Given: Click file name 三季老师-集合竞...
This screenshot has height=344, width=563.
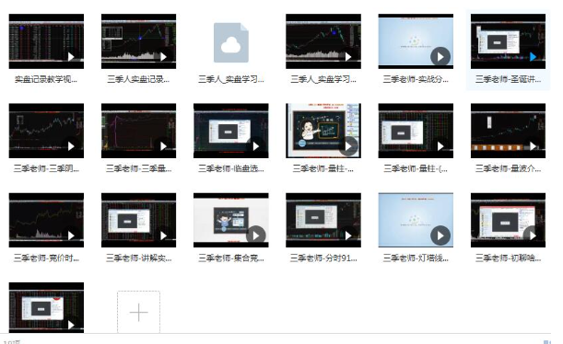Looking at the screenshot, I should click(231, 258).
